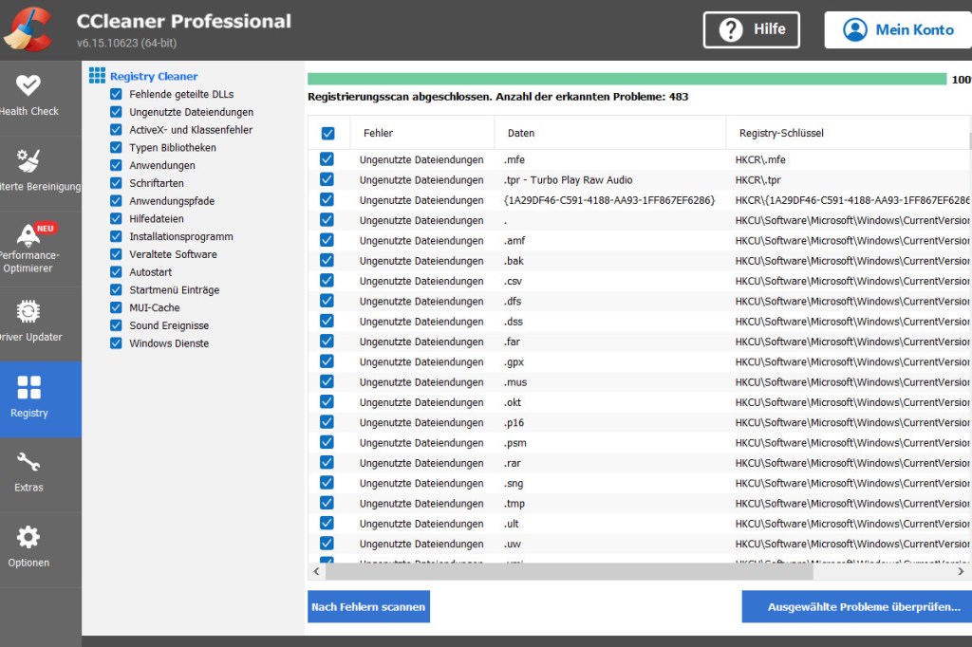Uncheck the .tpr Turbo Play row
This screenshot has width=972, height=647.
coord(327,179)
